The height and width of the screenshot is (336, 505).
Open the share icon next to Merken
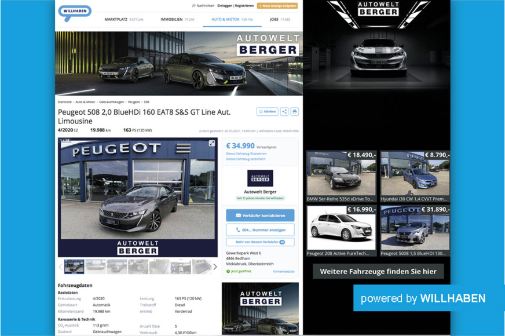(x=284, y=111)
